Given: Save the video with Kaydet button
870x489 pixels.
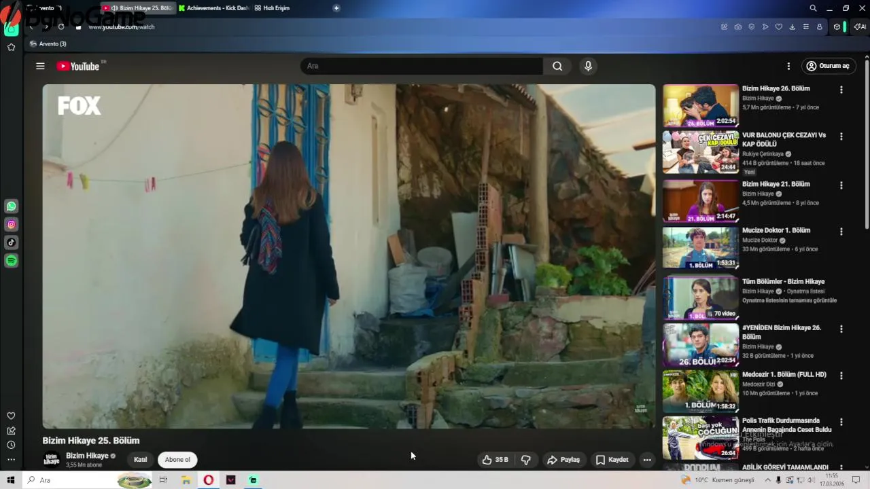Looking at the screenshot, I should pos(612,460).
